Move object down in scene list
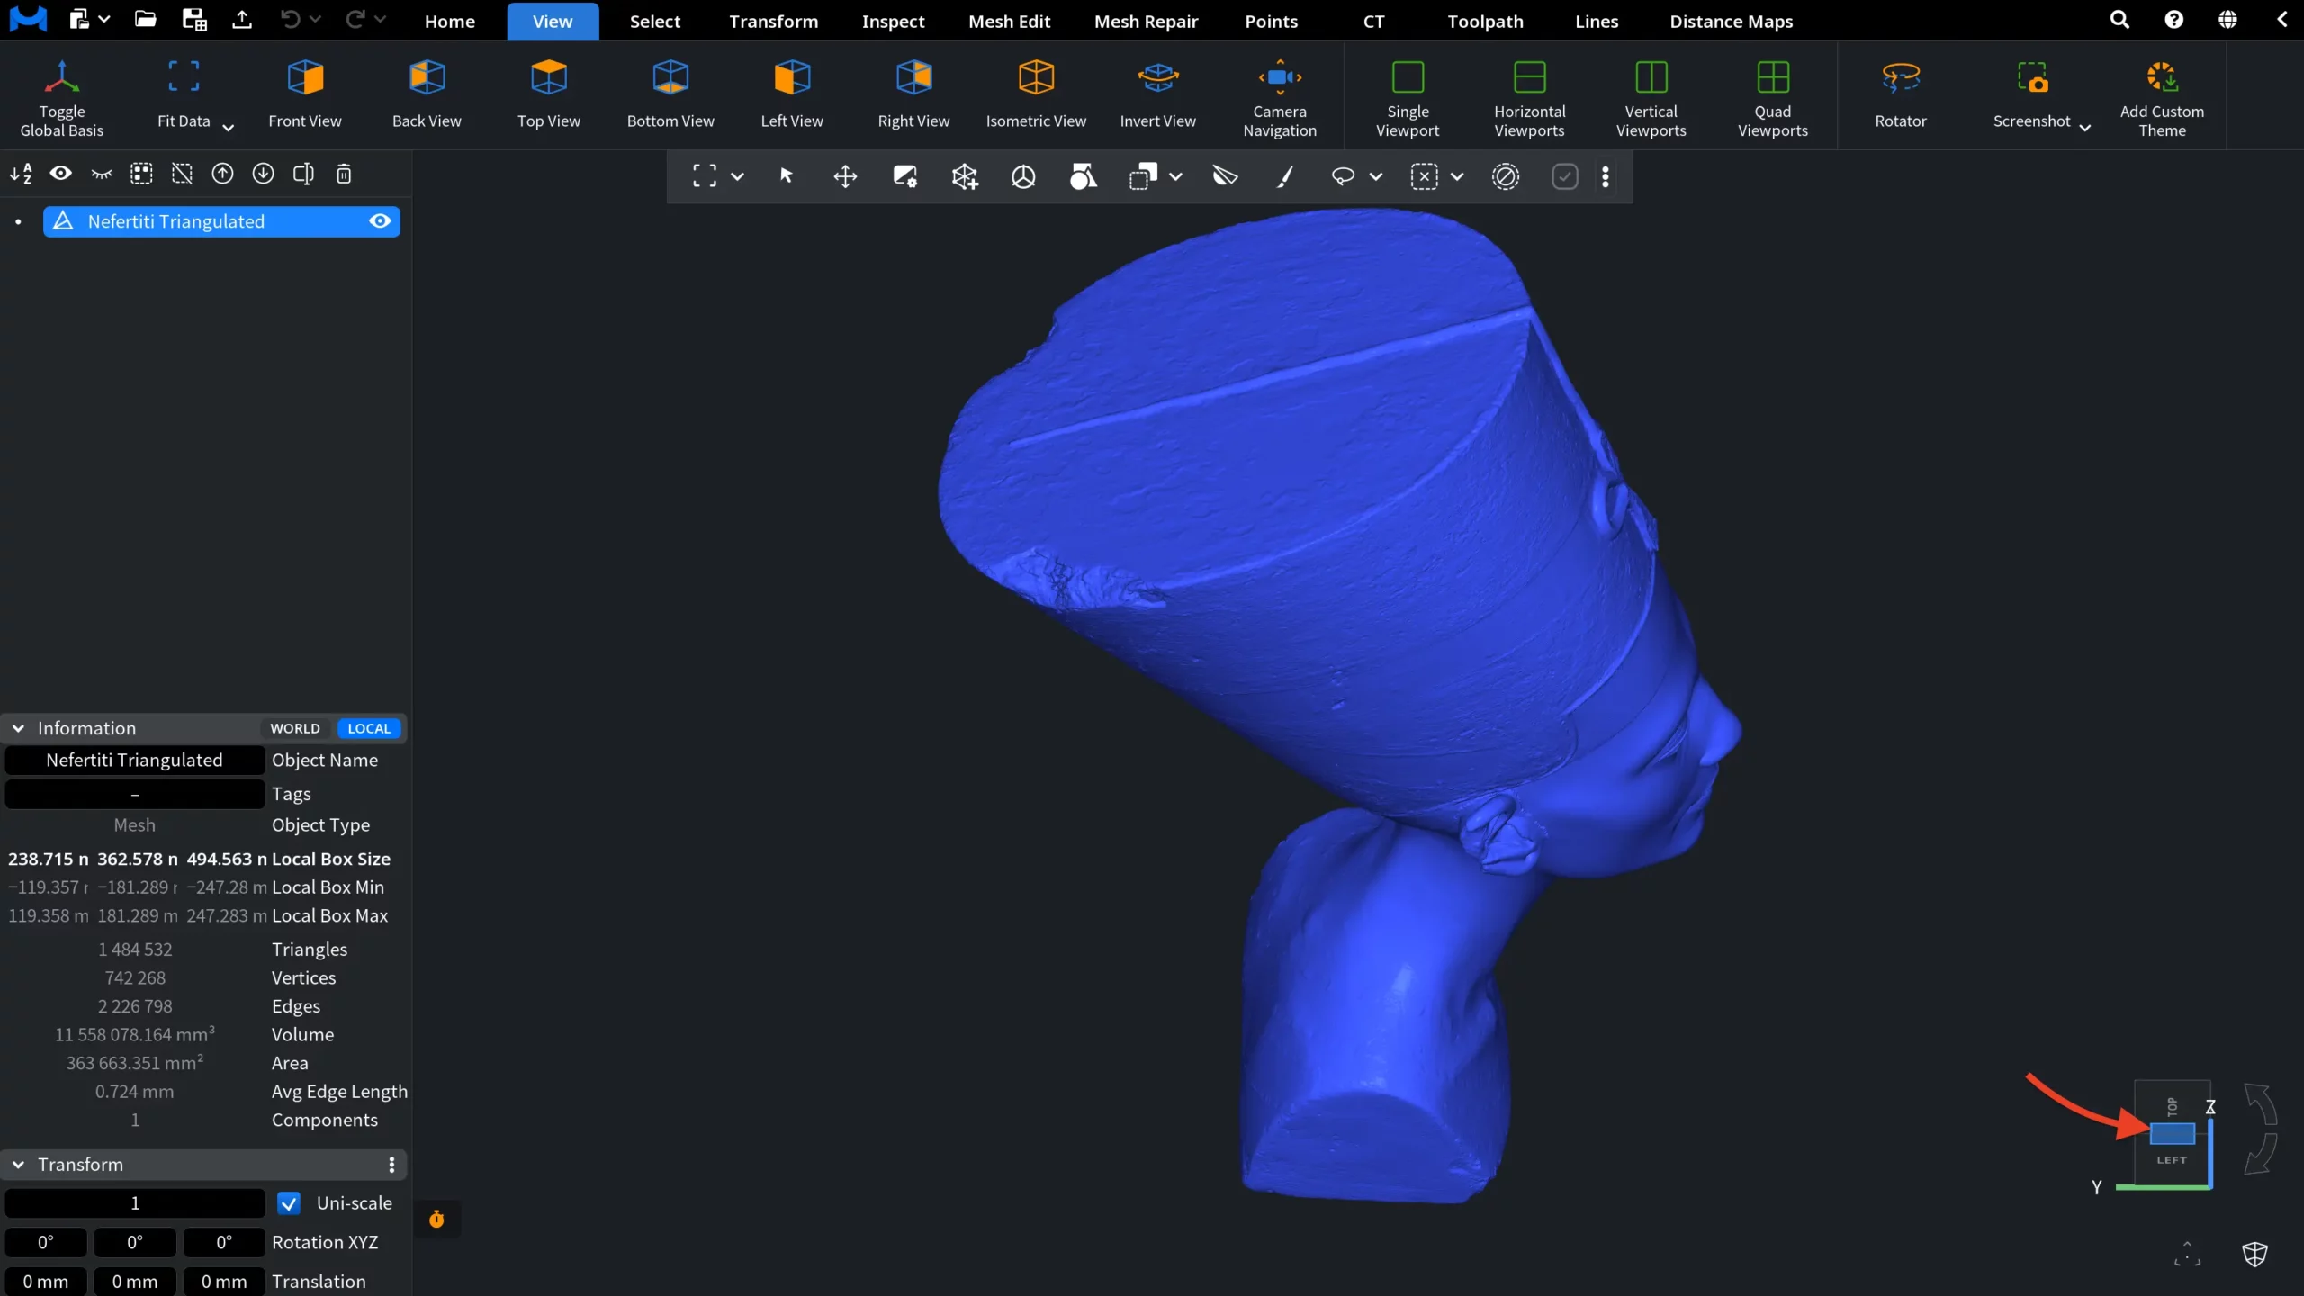 pyautogui.click(x=263, y=174)
